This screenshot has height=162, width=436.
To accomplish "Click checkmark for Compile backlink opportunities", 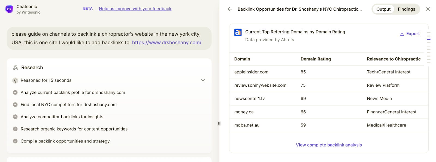I will pyautogui.click(x=15, y=141).
